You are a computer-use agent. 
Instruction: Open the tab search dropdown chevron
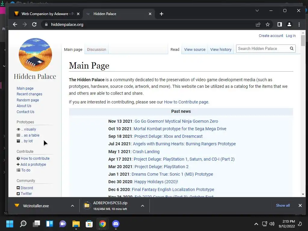coord(257,11)
